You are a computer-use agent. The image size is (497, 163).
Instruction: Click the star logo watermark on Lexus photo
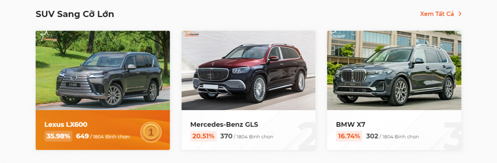coord(47,36)
